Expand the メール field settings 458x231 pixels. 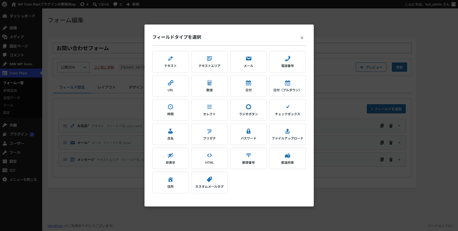[x=399, y=143]
